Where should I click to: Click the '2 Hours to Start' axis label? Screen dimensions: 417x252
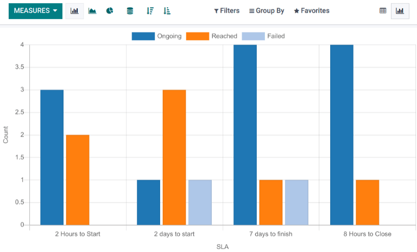[78, 234]
